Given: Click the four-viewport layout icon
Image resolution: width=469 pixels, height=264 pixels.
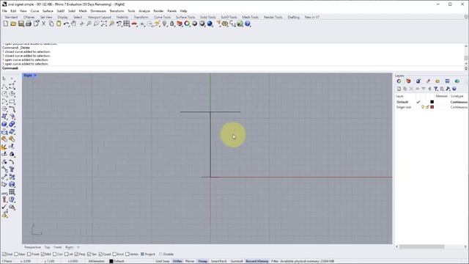Looking at the screenshot, I should tap(127, 23).
